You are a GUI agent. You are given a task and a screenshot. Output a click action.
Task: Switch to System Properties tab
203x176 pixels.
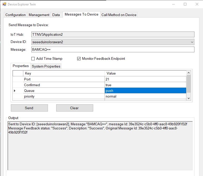pyautogui.click(x=46, y=66)
